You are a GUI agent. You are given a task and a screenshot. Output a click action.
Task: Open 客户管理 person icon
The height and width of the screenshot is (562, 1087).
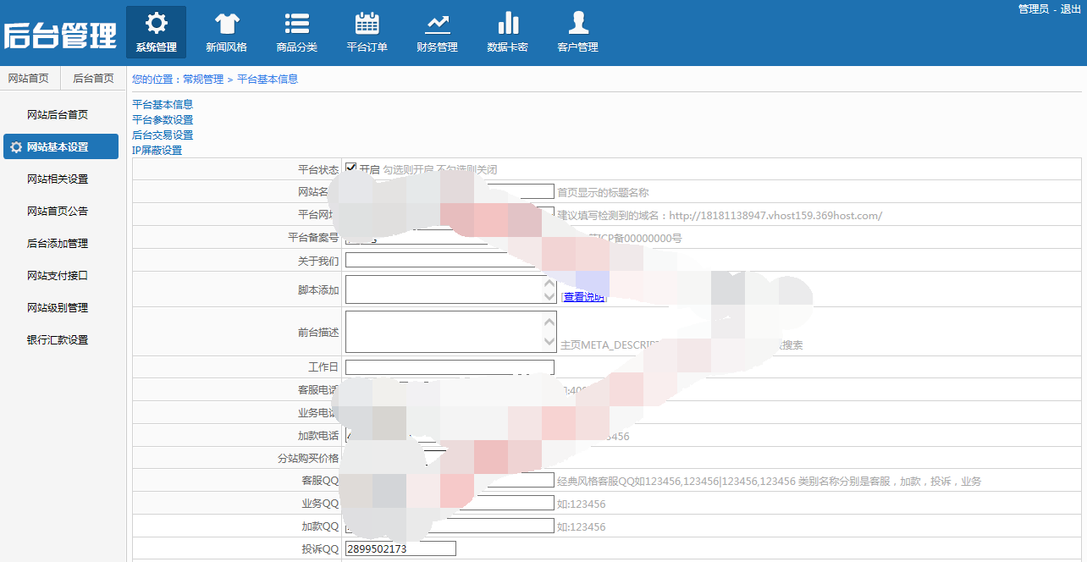point(578,23)
